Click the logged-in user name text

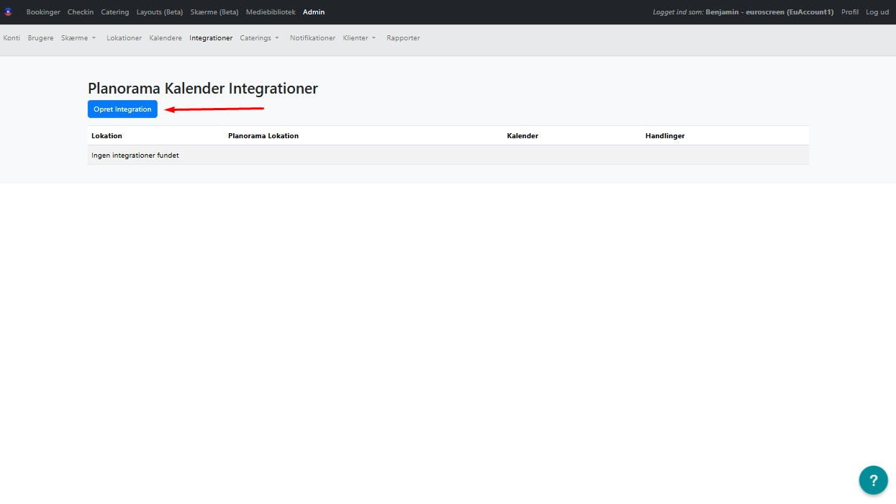point(769,12)
